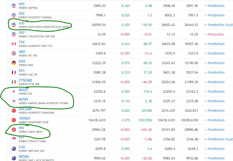Screen dimensions: 233x161
Task: Click the KOSPI high value 2225.37
Action: point(169,101)
